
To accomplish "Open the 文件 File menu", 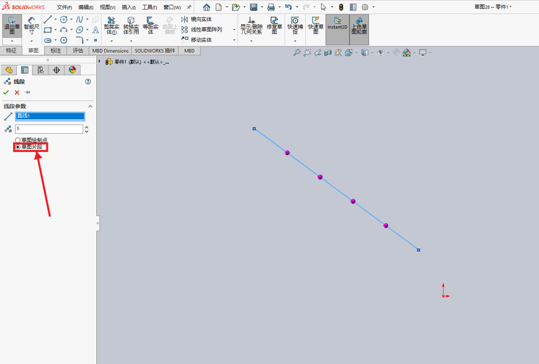I will 64,7.
